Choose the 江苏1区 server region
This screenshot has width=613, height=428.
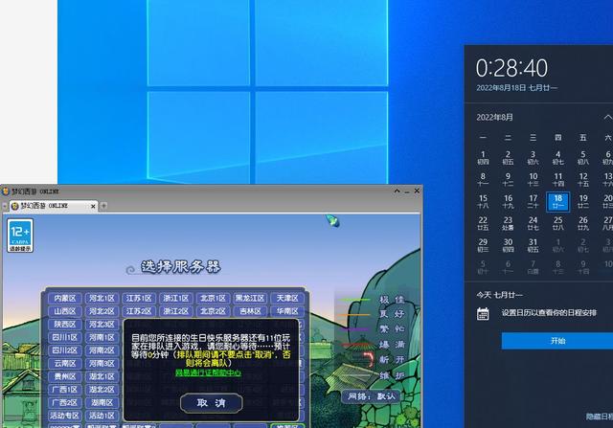pos(139,298)
